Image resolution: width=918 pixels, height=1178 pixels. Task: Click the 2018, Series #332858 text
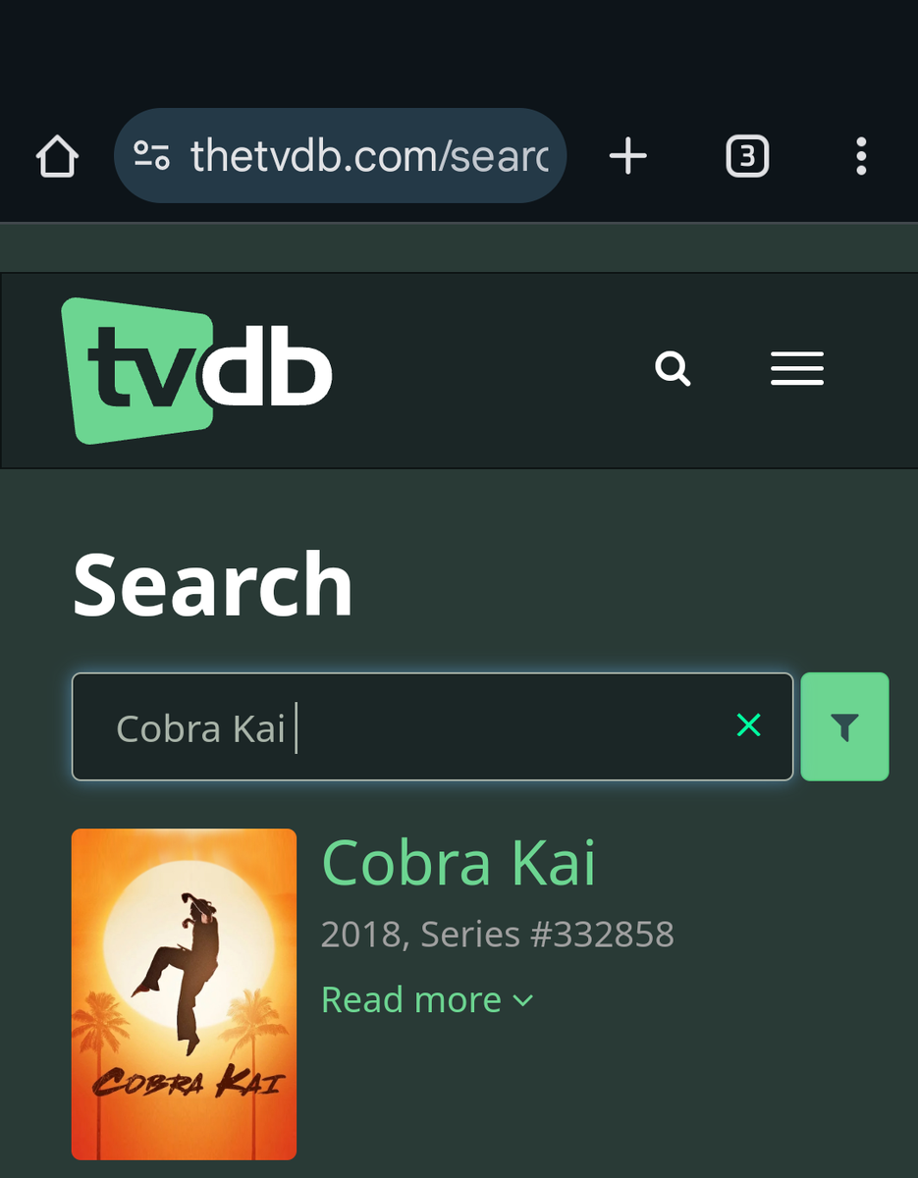[498, 935]
